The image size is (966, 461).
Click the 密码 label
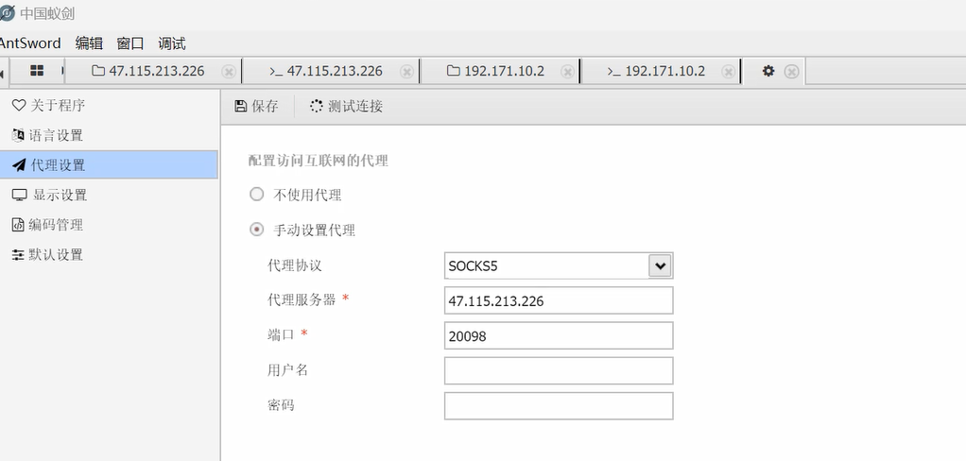point(281,405)
